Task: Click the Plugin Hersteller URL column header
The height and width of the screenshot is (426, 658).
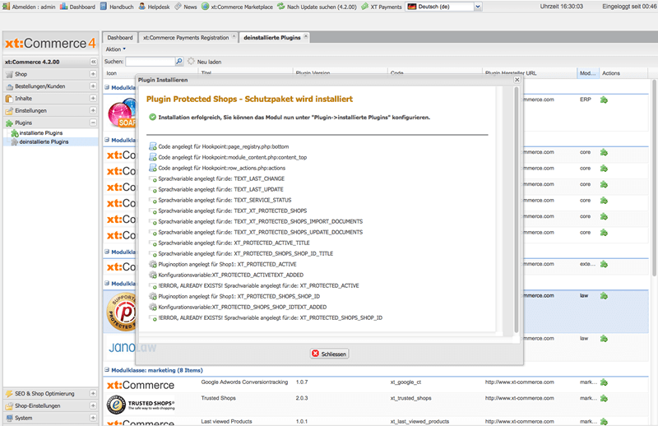Action: [x=530, y=73]
